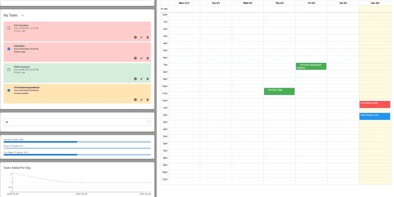Click the Visit Grandma task title
This screenshot has height=197, width=394.
point(21,25)
